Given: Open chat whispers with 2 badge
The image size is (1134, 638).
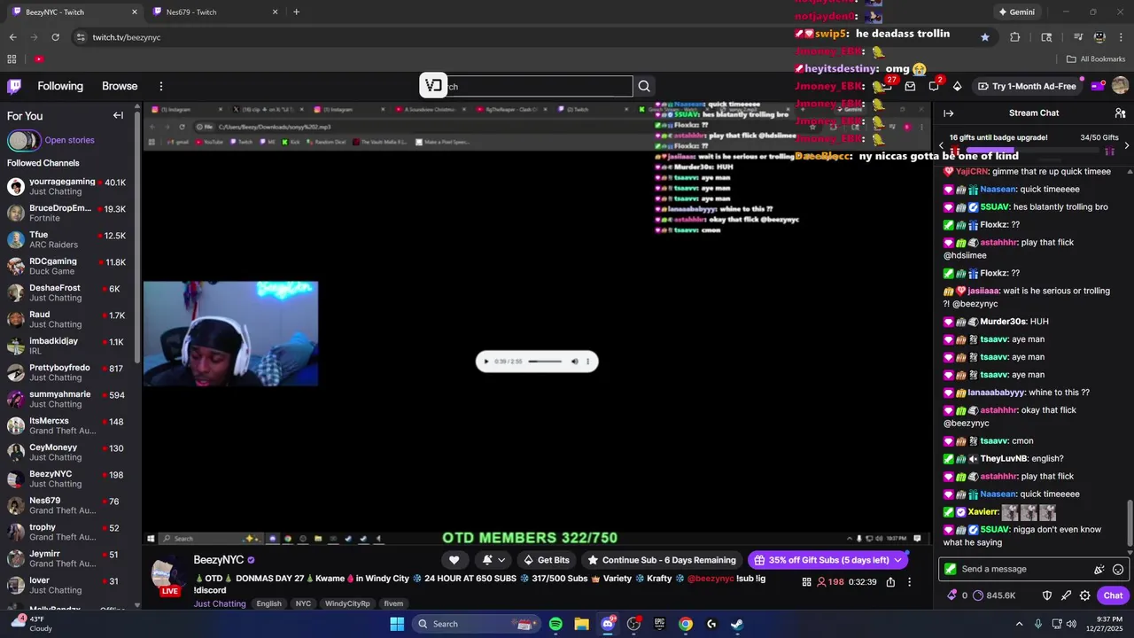Looking at the screenshot, I should click(x=935, y=86).
